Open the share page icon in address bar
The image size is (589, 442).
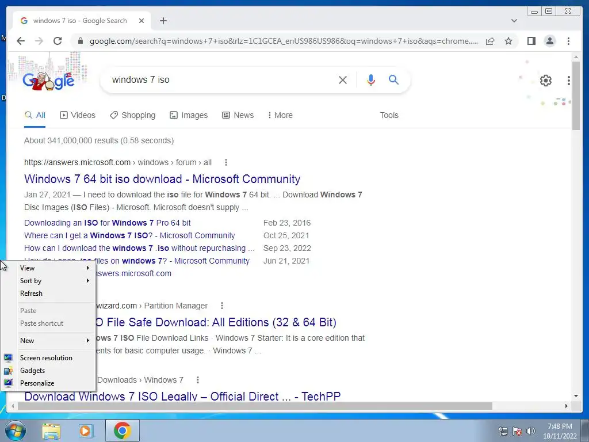[490, 41]
